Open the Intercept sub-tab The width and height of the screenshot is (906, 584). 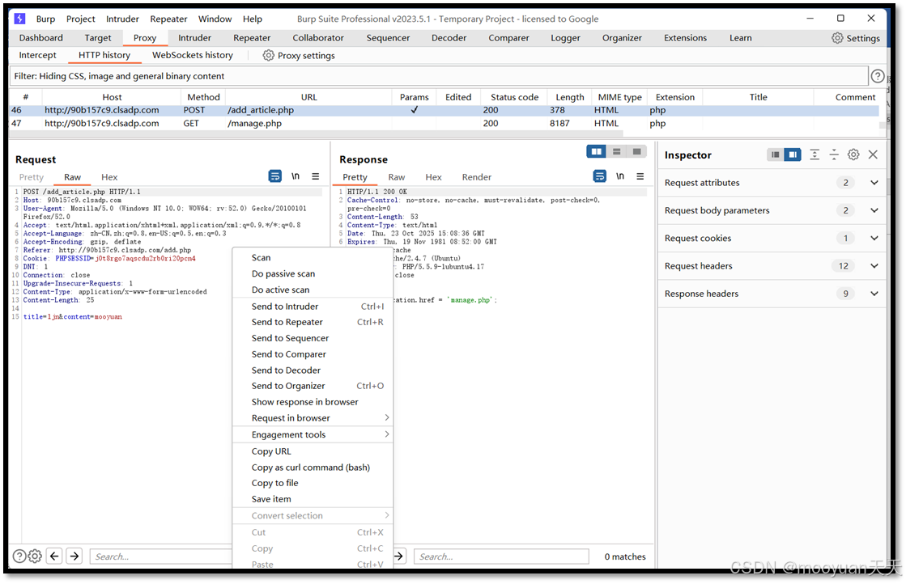[37, 55]
